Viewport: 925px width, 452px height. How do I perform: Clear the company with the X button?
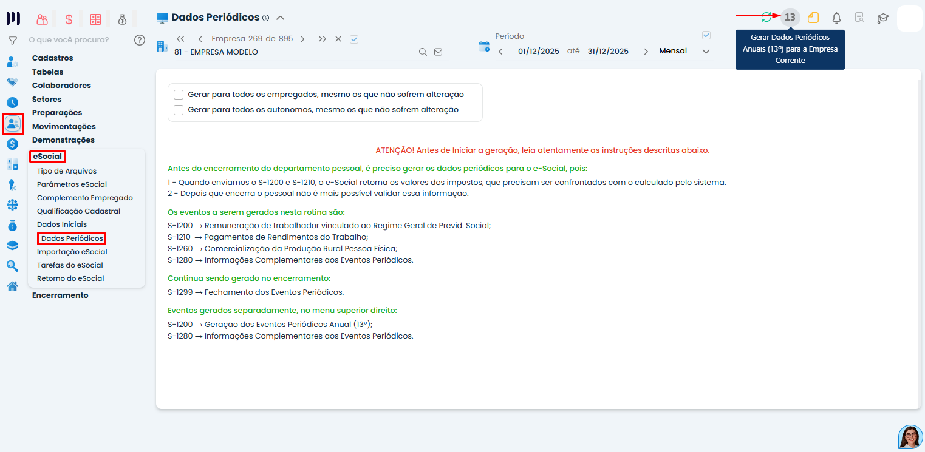pyautogui.click(x=338, y=39)
